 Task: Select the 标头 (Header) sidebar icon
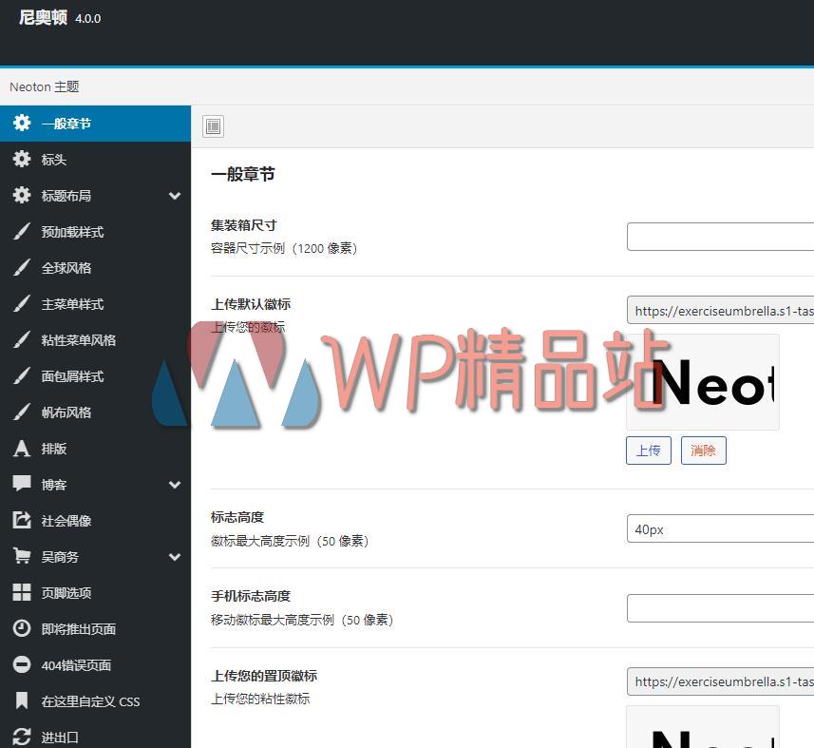(21, 159)
